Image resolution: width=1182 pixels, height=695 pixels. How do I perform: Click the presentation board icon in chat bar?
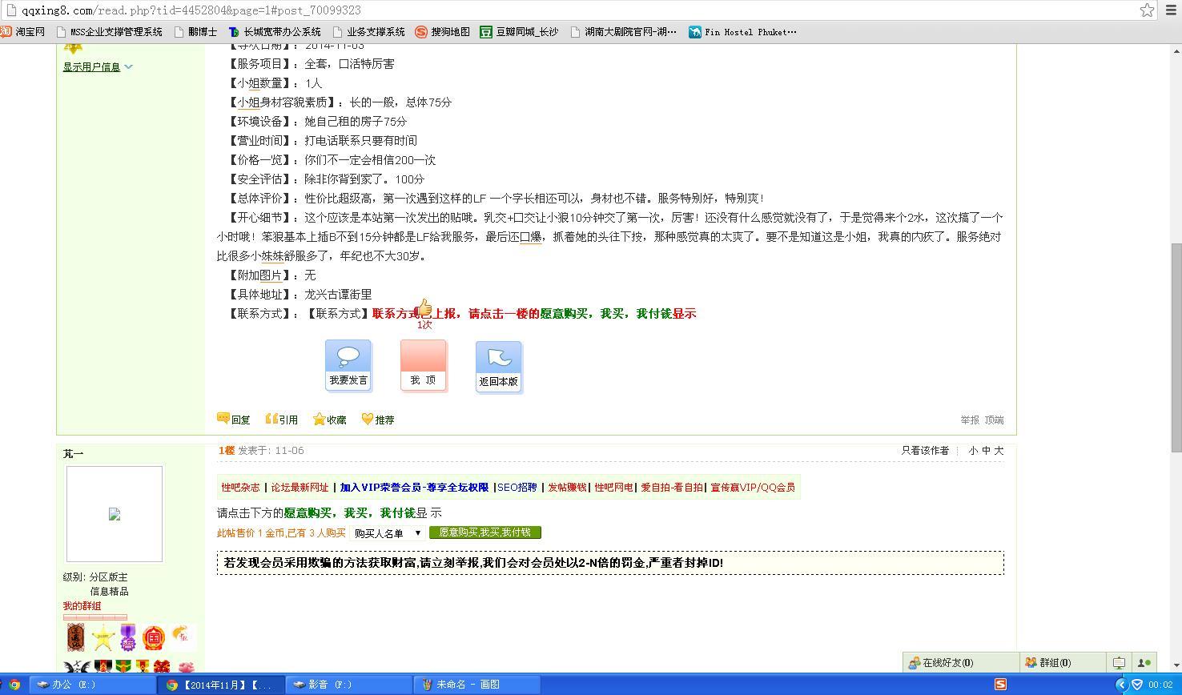[x=1120, y=663]
